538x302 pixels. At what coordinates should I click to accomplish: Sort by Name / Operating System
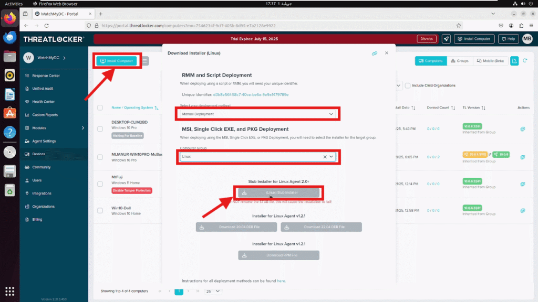[135, 107]
